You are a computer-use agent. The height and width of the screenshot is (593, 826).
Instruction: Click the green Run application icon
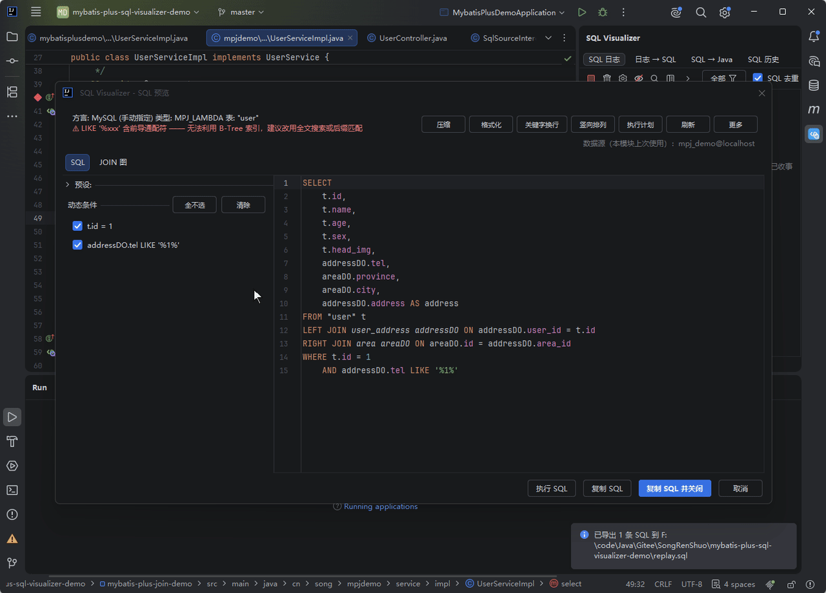coord(582,12)
